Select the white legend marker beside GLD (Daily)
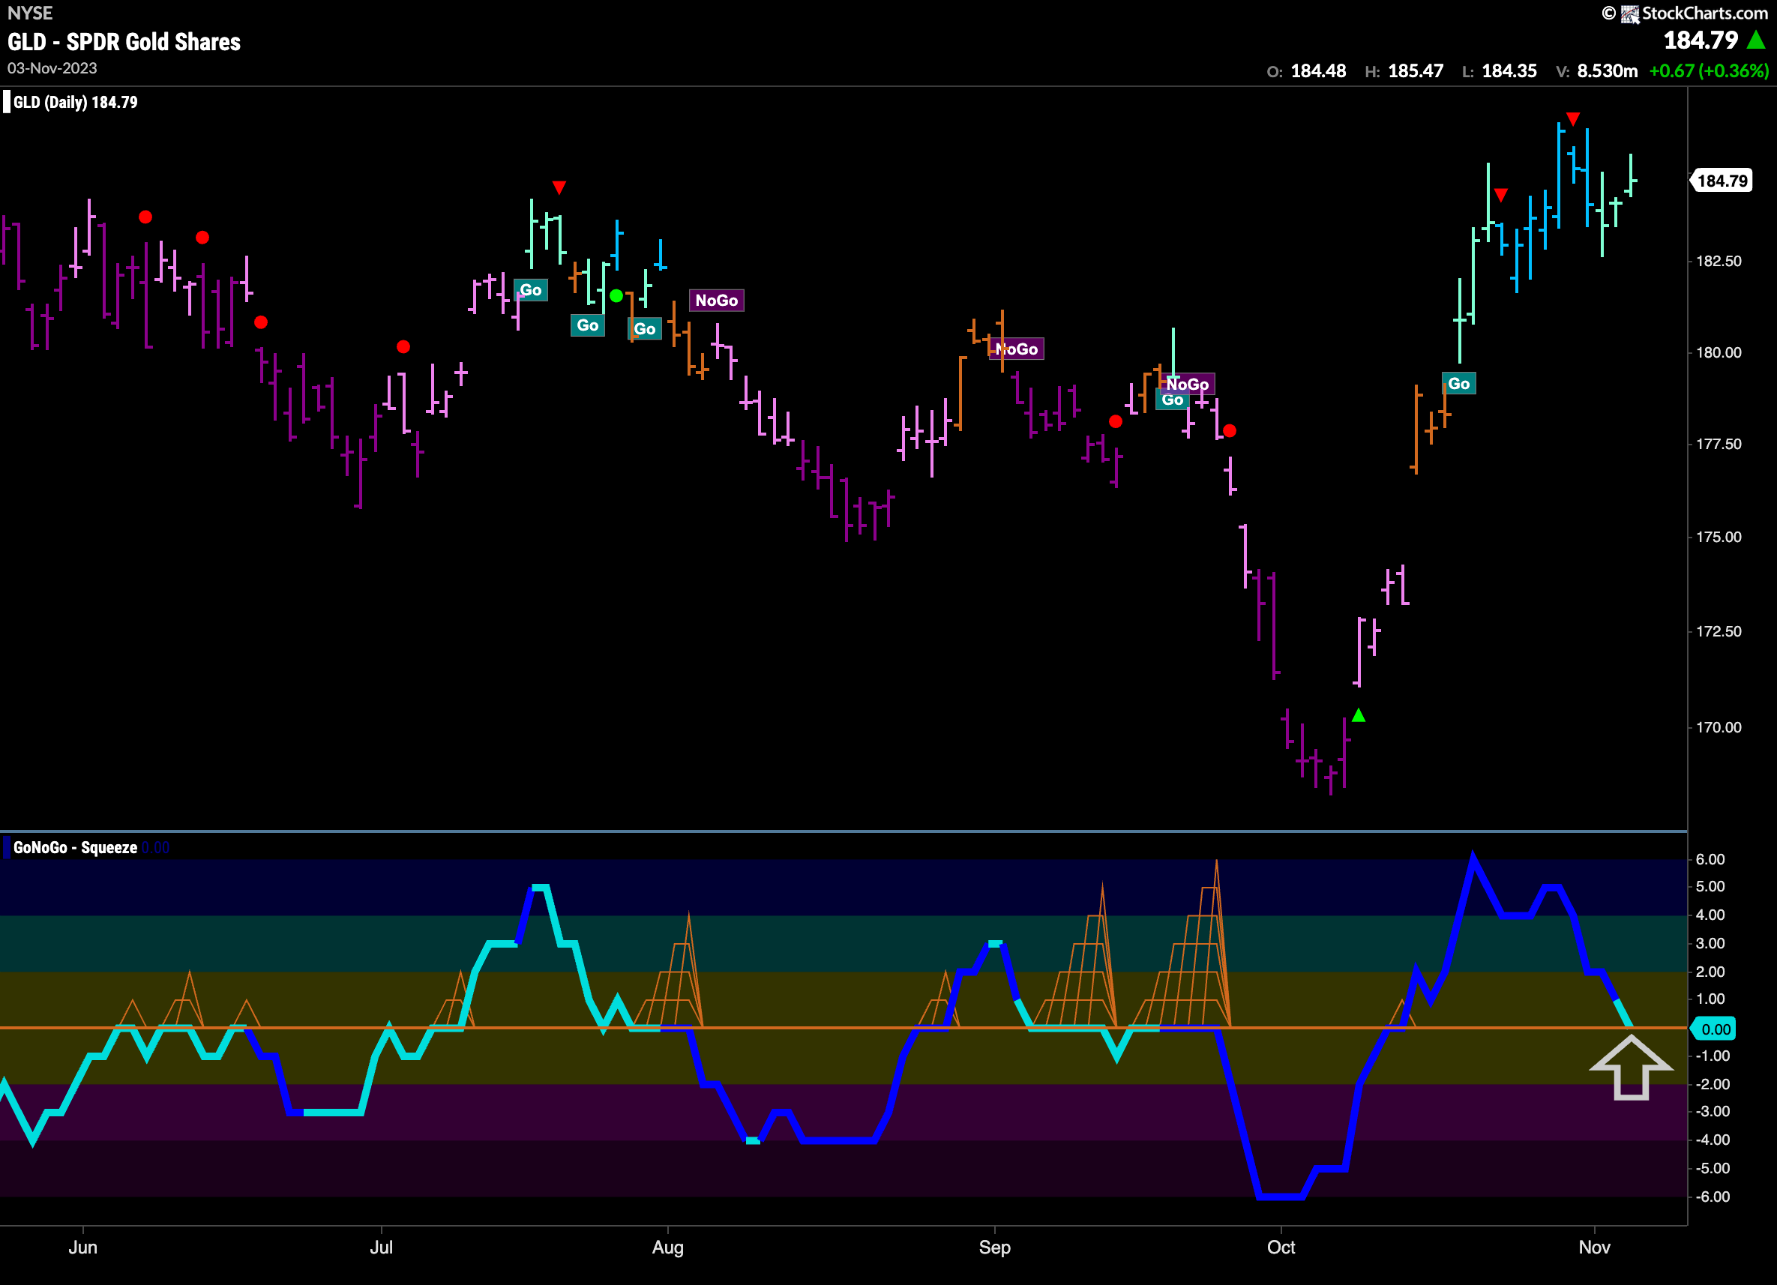The image size is (1777, 1285). click(x=7, y=103)
